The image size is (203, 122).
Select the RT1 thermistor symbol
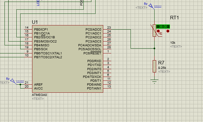[154, 31]
